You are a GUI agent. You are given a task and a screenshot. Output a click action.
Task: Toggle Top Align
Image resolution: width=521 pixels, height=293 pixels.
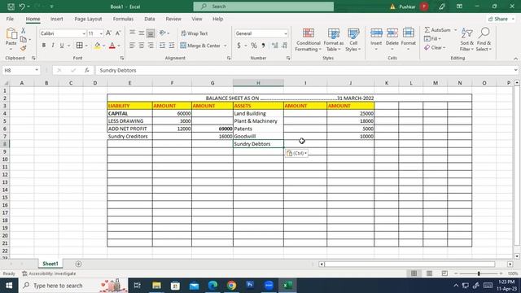click(x=132, y=33)
